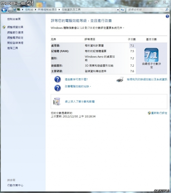Minimize the control panel window
The height and width of the screenshot is (193, 171).
coord(150,2)
